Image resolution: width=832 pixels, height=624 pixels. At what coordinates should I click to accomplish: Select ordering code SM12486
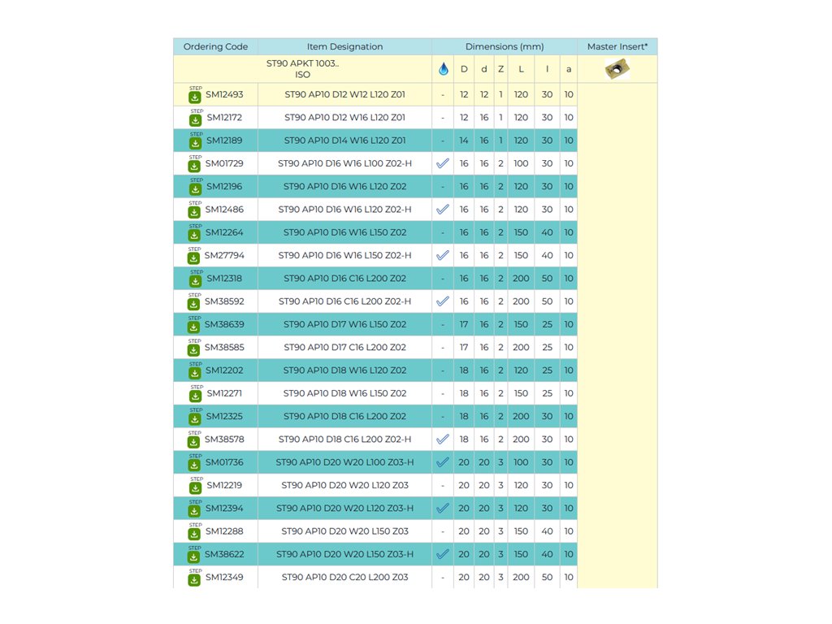pyautogui.click(x=224, y=210)
